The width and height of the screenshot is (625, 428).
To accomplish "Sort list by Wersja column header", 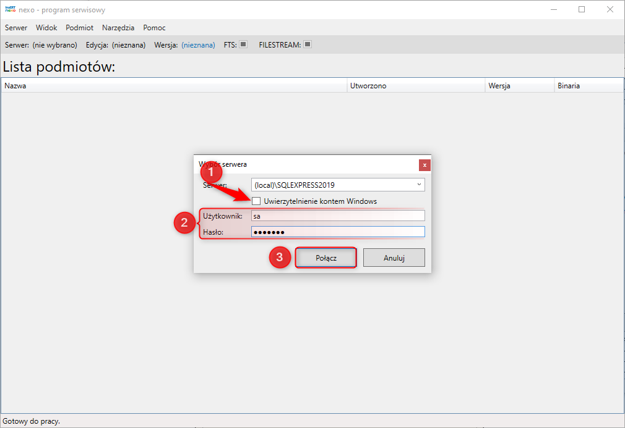I will coord(520,85).
